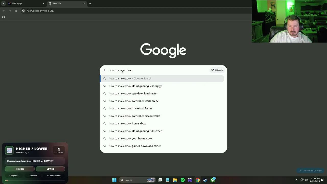Open Task View on the taskbar
The image size is (327, 184).
click(x=160, y=180)
